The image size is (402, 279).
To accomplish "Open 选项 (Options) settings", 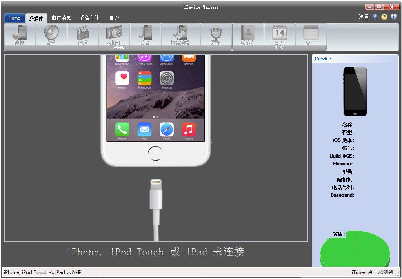I will 364,17.
